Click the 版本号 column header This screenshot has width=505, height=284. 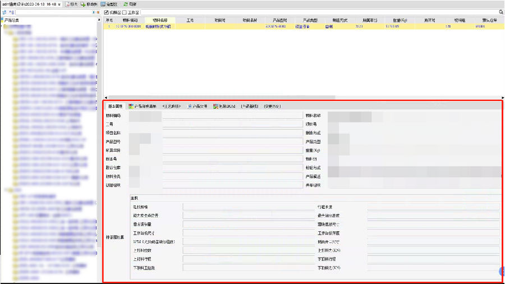point(429,20)
